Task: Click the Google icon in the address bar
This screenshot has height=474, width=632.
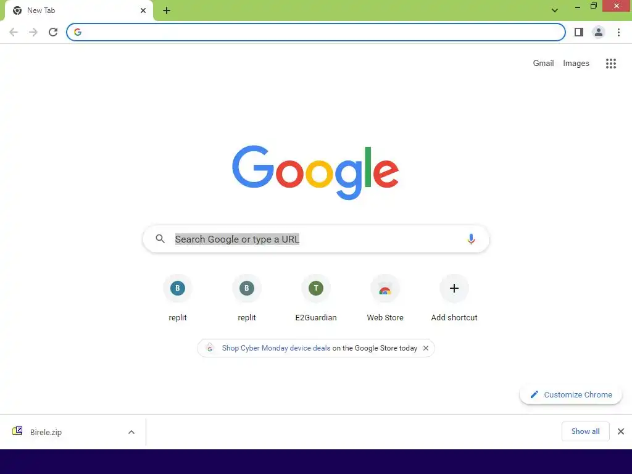Action: [x=78, y=32]
